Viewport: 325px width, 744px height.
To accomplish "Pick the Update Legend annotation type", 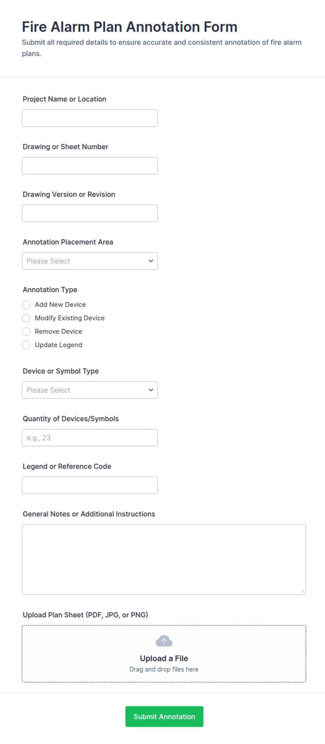I will pos(26,345).
